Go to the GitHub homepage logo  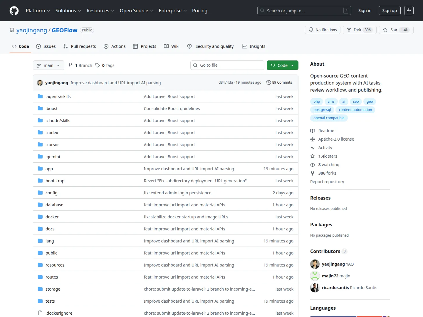[14, 11]
